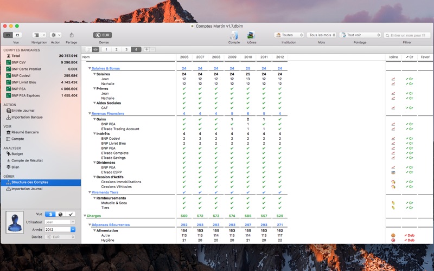Click the Autre food row icon
Viewport: 434px width, 271px height.
pyautogui.click(x=393, y=236)
